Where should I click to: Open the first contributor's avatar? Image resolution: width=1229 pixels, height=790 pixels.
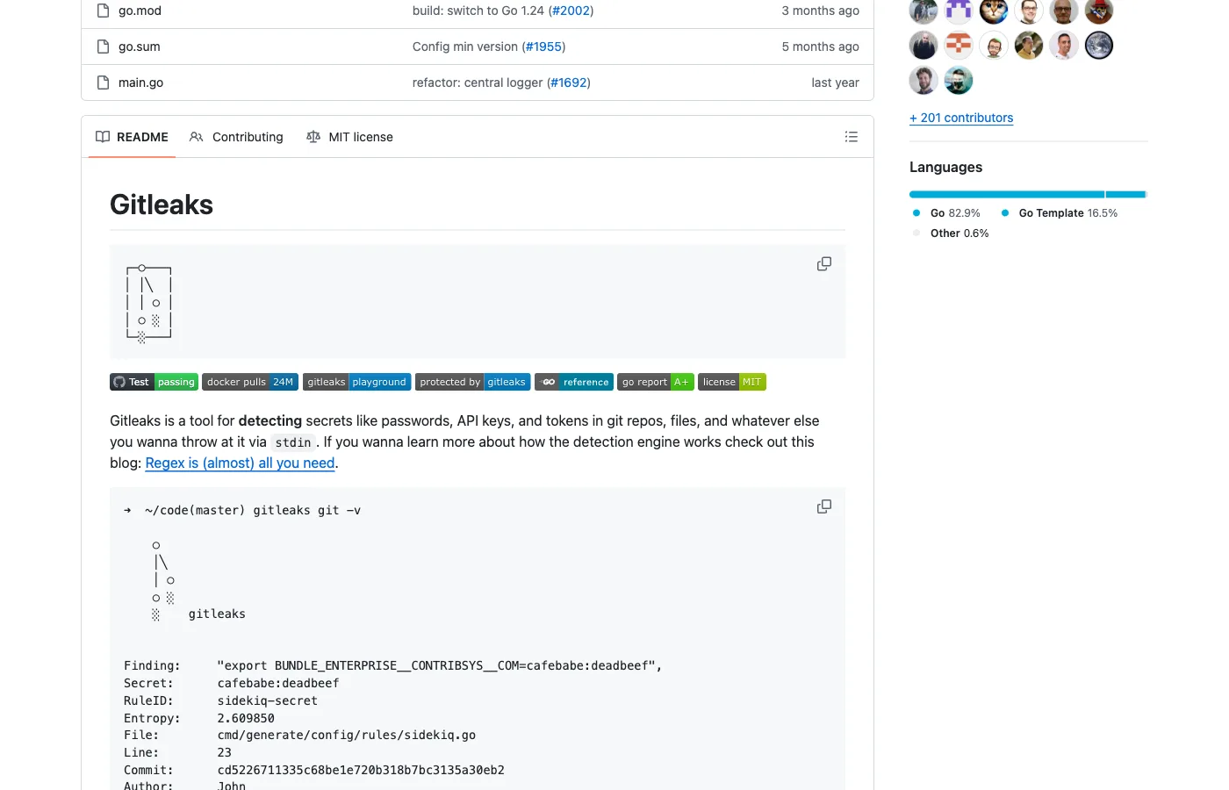923,10
